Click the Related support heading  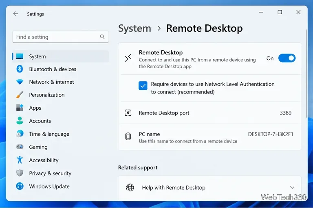[x=138, y=168]
